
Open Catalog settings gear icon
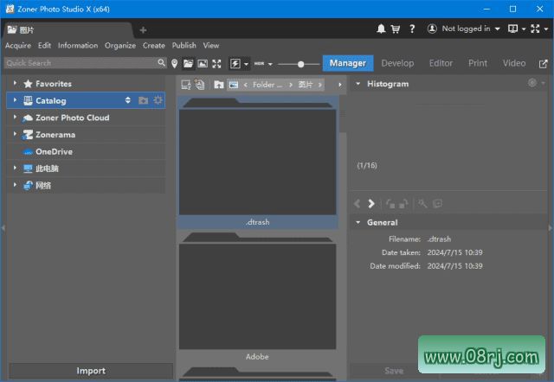[158, 100]
